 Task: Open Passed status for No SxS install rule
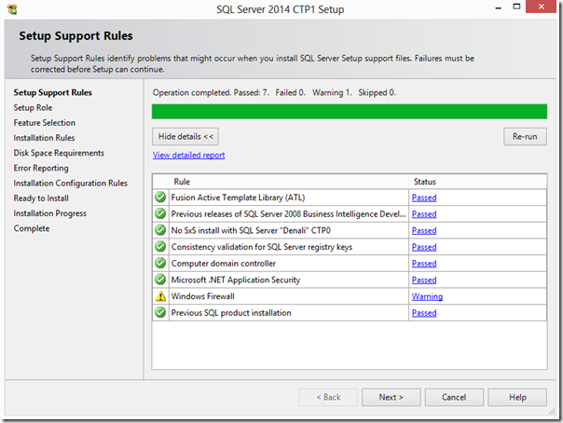click(x=424, y=230)
